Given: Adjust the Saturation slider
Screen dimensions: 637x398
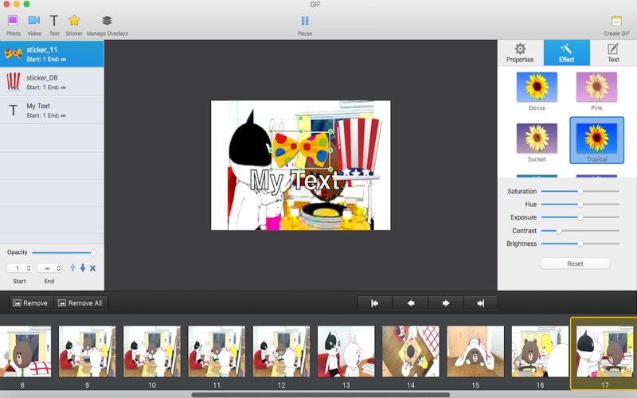Looking at the screenshot, I should (x=580, y=191).
